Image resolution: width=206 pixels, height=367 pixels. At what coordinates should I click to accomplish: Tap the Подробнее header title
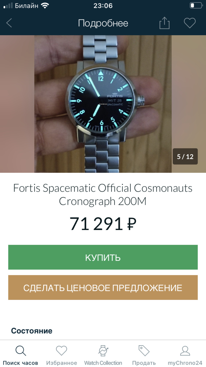[103, 23]
